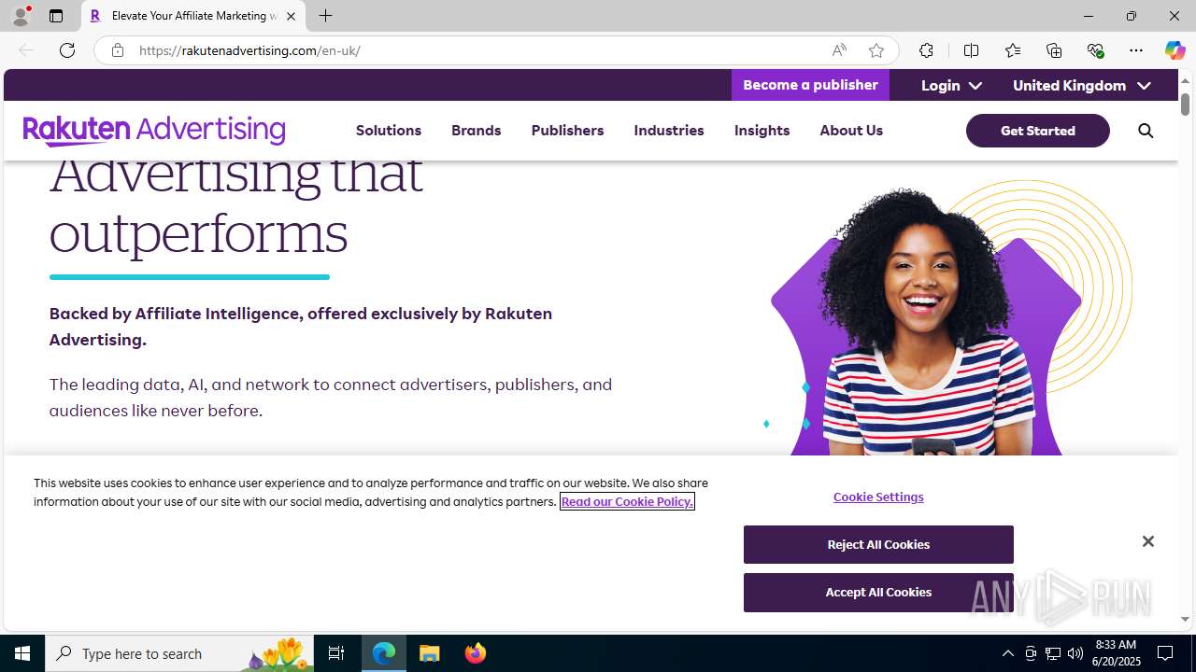Click Accept All Cookies

click(878, 592)
